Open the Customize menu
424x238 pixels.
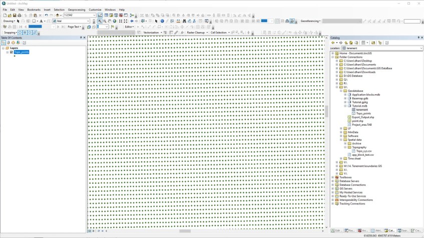point(95,10)
